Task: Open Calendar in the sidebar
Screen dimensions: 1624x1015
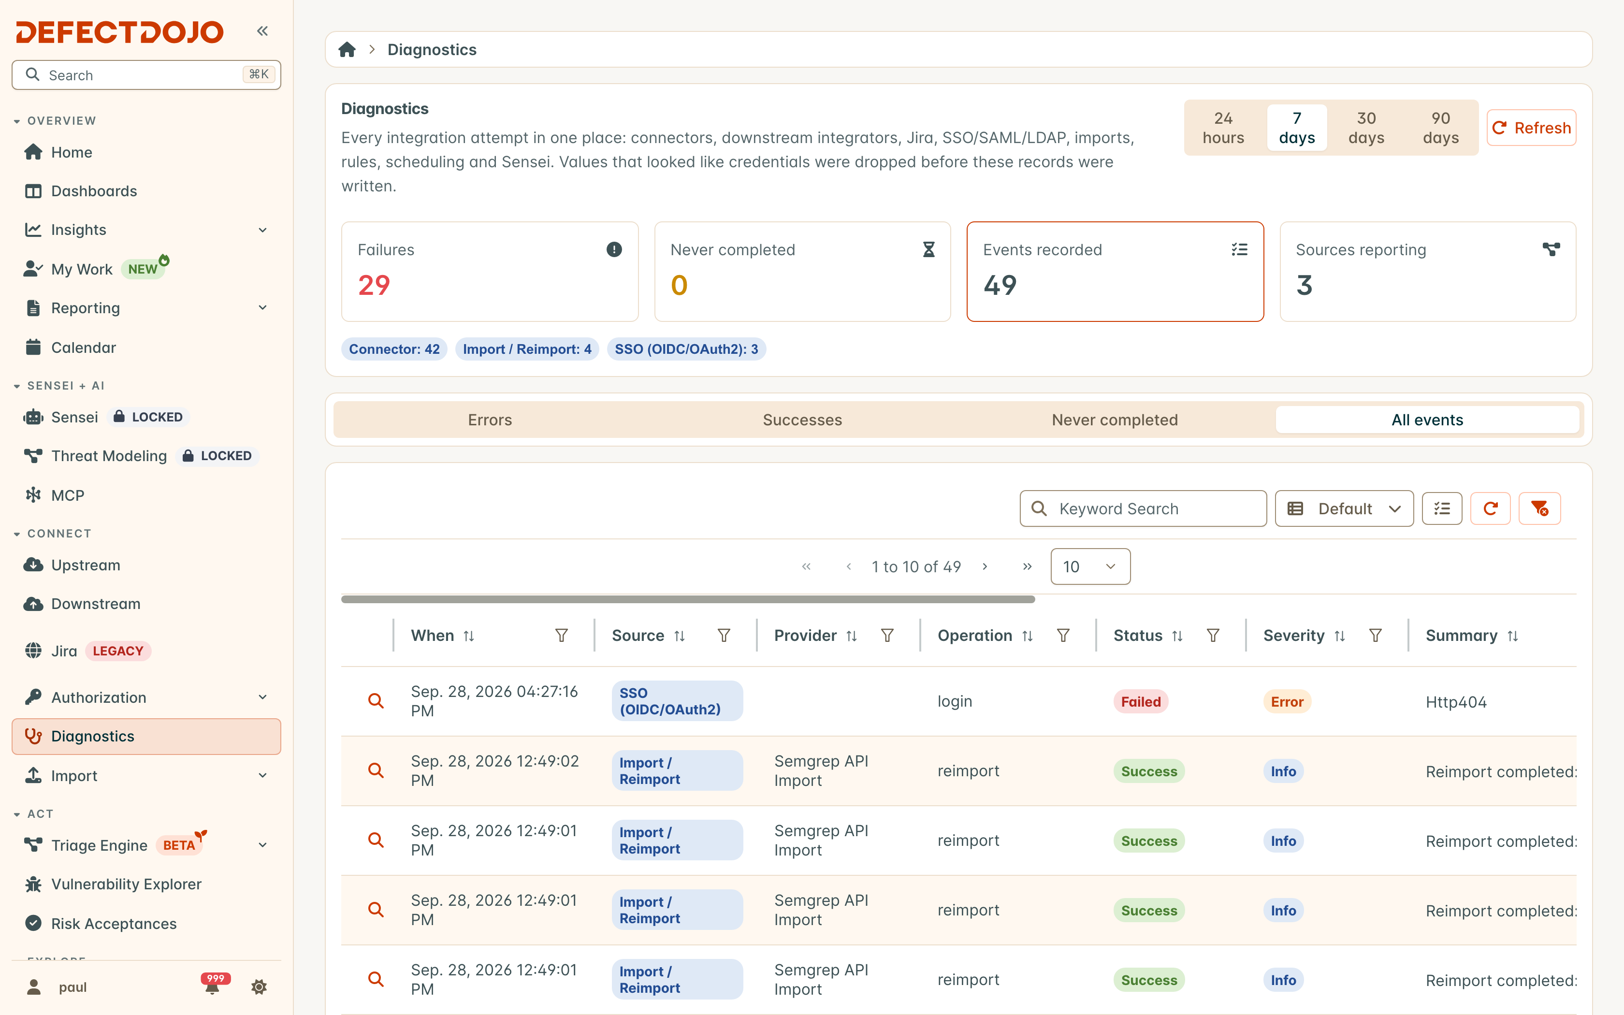Action: click(146, 348)
